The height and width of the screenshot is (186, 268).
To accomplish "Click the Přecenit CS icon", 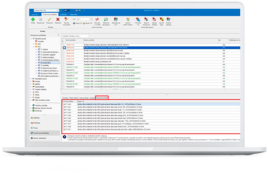I will tap(138, 19).
